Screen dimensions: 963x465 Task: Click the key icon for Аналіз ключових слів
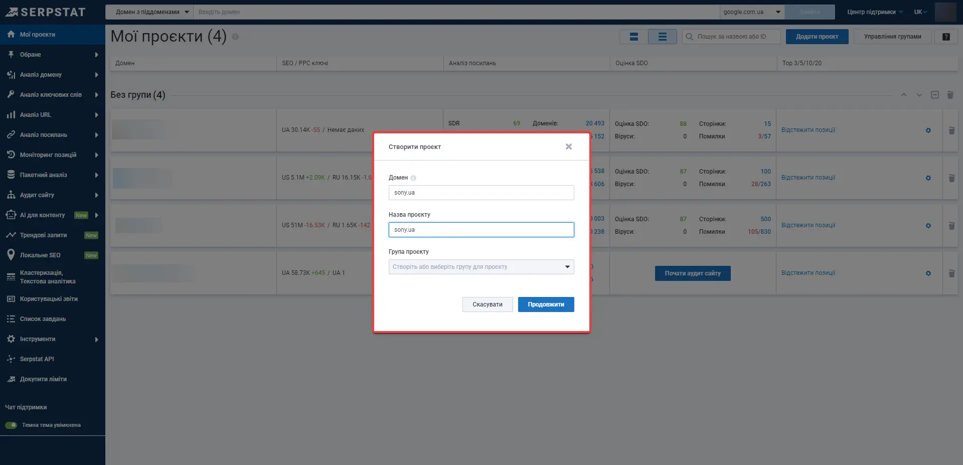click(x=11, y=94)
